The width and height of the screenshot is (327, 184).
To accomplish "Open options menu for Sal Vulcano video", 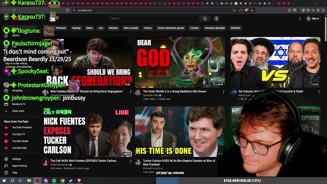I will [319, 91].
